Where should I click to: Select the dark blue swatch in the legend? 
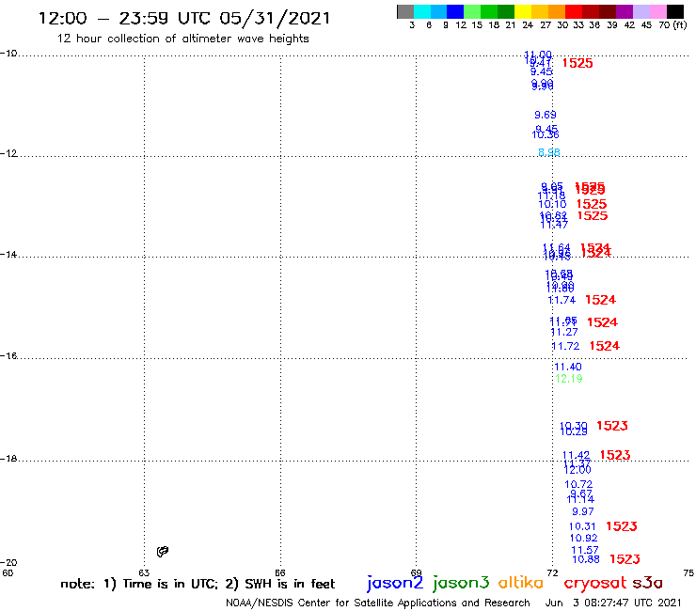[x=455, y=11]
